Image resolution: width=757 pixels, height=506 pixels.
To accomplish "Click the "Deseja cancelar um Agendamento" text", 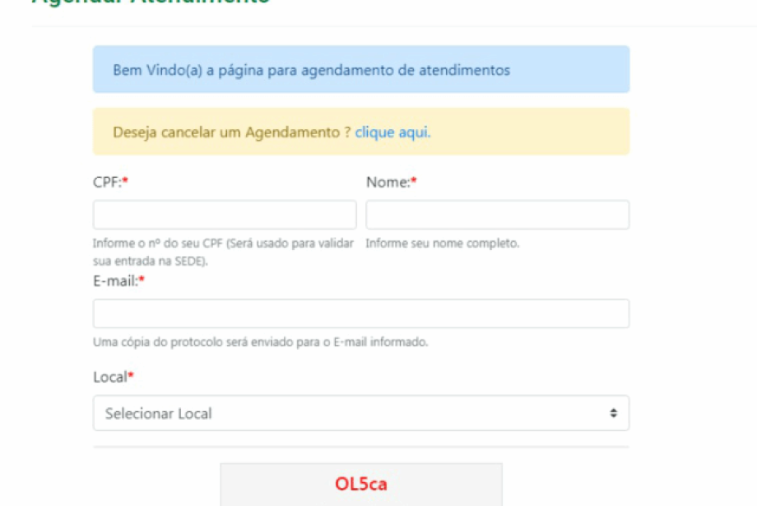I will point(232,132).
